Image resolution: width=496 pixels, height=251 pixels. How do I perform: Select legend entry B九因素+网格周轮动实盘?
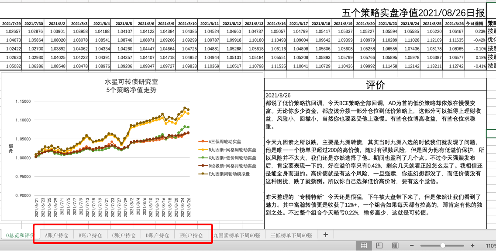click(227, 150)
